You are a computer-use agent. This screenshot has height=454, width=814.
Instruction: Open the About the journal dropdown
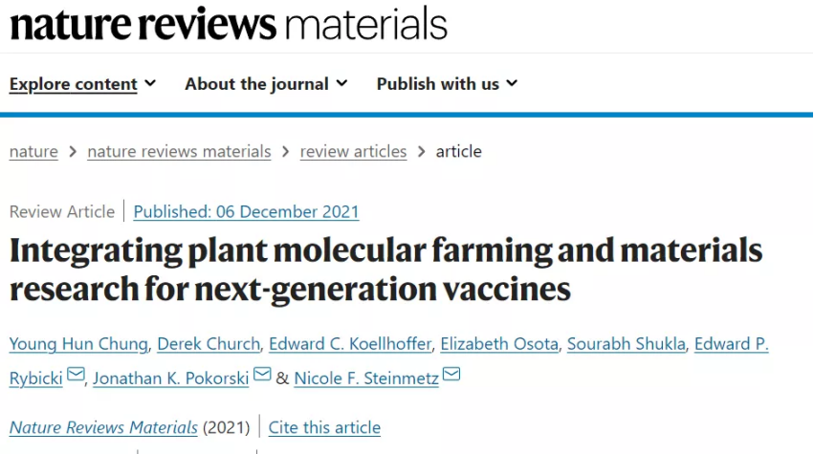(266, 83)
